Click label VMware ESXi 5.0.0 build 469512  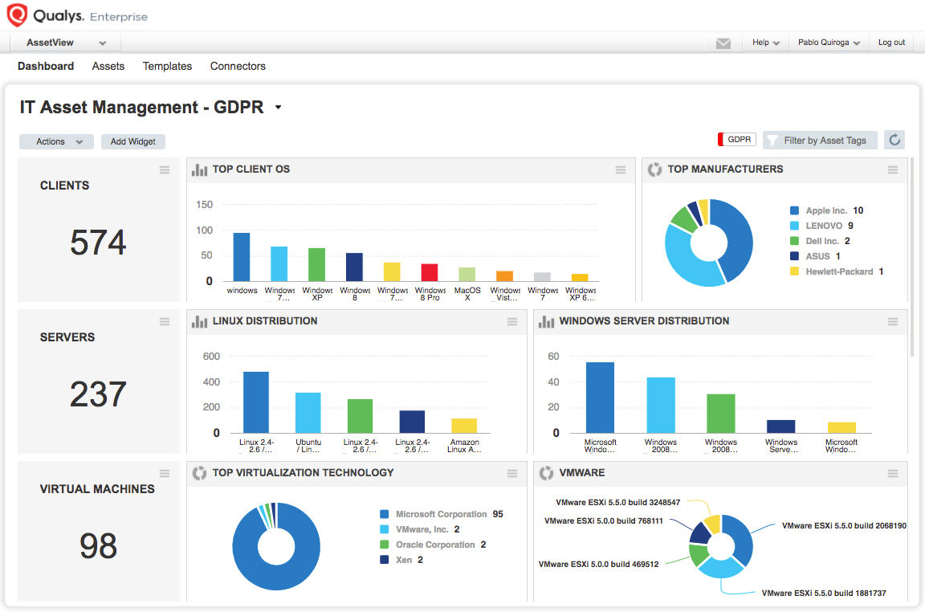click(598, 564)
